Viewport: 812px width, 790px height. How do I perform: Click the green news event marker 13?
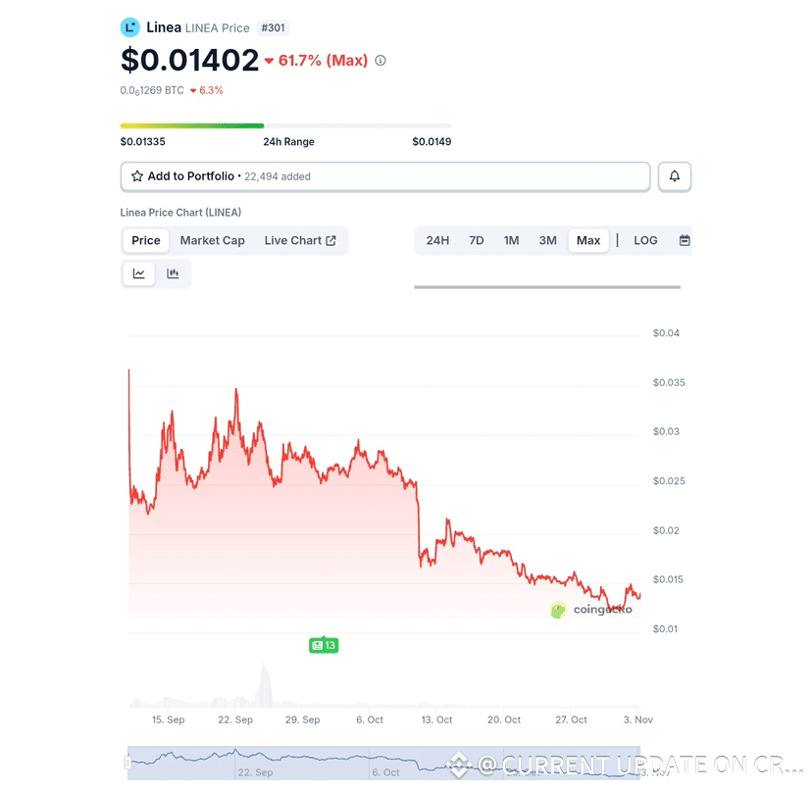point(324,645)
